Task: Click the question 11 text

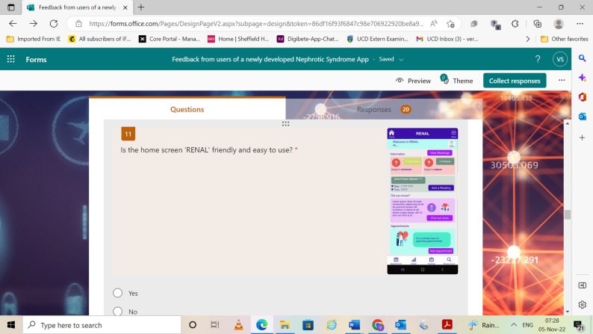Action: click(x=206, y=149)
